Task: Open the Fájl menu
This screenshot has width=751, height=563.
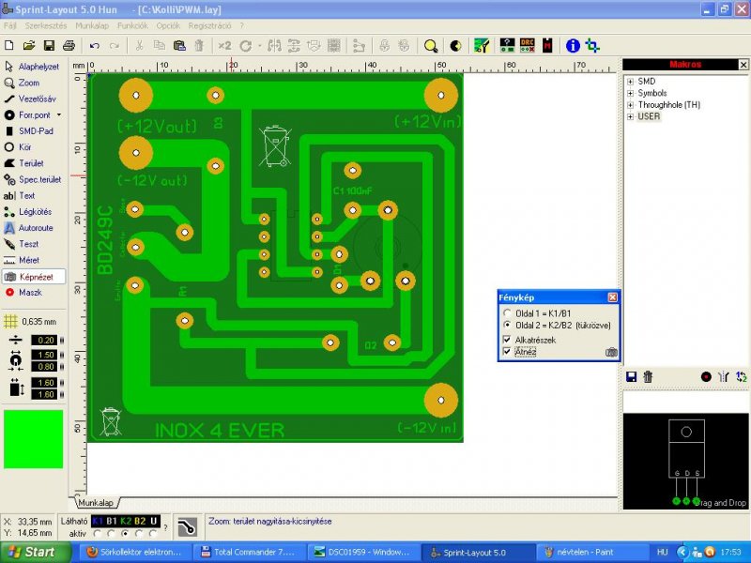Action: (9, 25)
